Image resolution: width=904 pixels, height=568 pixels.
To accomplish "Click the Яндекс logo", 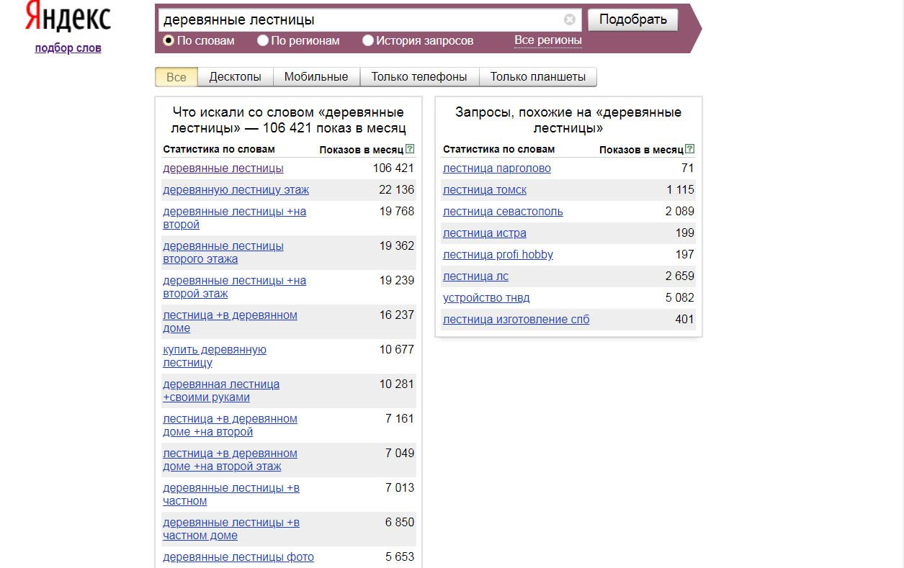I will coord(68,17).
